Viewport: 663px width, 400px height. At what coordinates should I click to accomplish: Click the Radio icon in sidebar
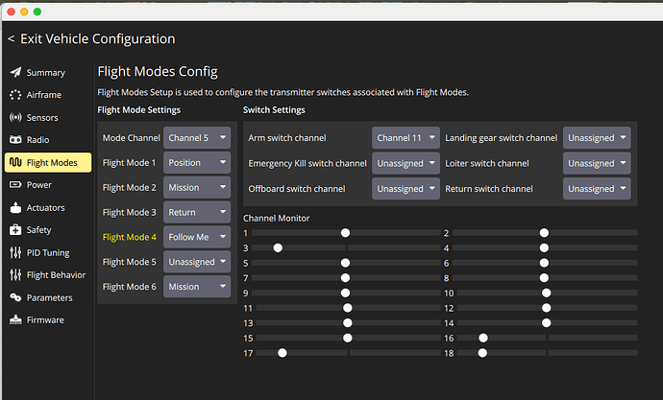pyautogui.click(x=15, y=140)
